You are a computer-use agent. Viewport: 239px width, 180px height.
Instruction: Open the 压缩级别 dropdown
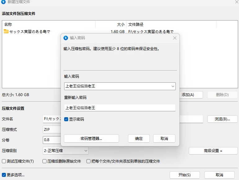point(65,151)
